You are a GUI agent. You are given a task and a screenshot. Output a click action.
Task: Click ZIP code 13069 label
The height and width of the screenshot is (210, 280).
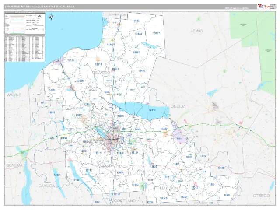(80, 80)
